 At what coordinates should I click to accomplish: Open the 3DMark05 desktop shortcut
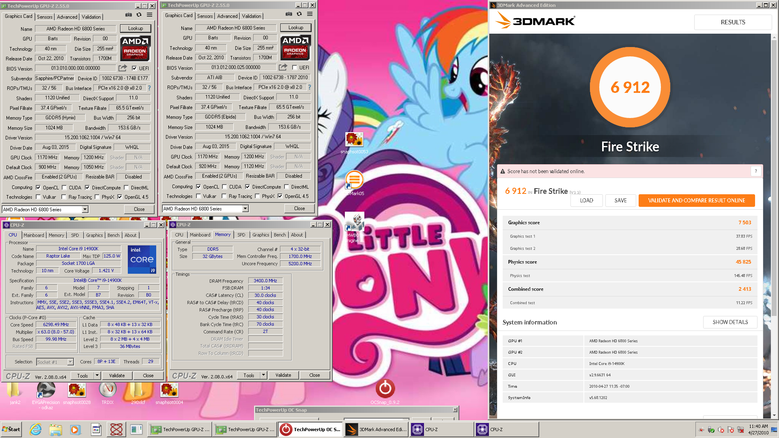tap(354, 183)
